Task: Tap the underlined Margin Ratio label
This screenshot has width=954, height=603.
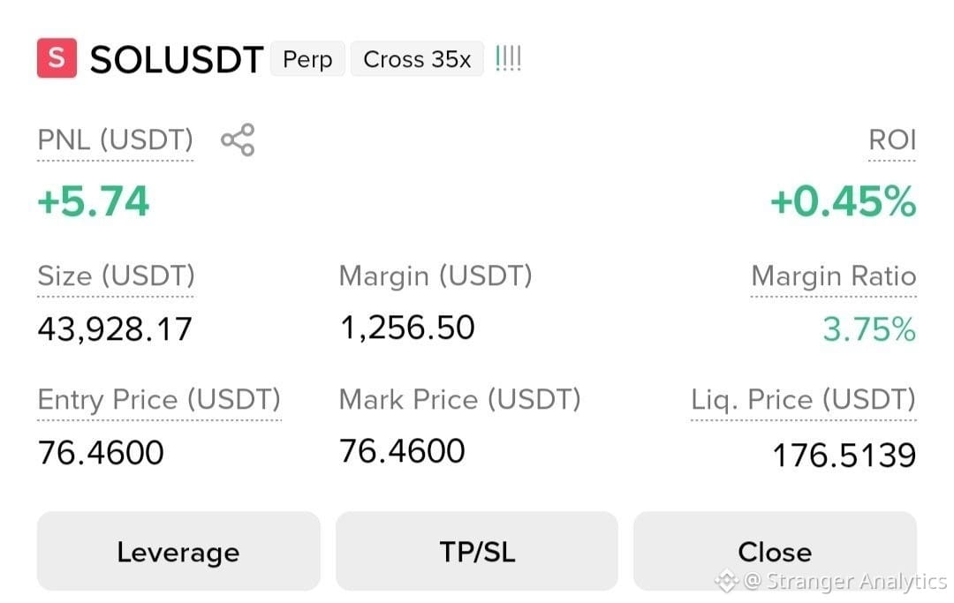Action: [834, 276]
